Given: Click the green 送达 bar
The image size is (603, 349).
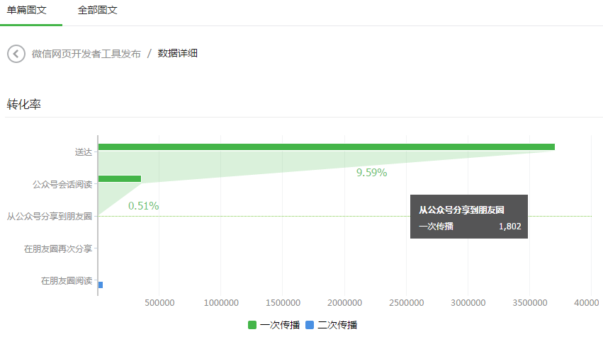Looking at the screenshot, I should point(327,147).
